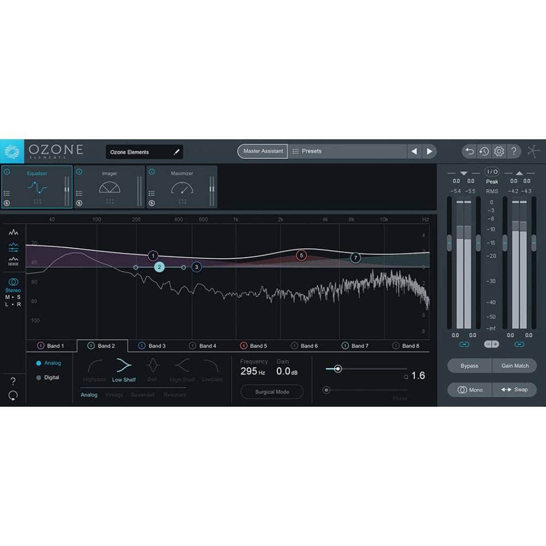Switch to M·S channel mode
Image resolution: width=546 pixels, height=546 pixels.
pos(13,297)
